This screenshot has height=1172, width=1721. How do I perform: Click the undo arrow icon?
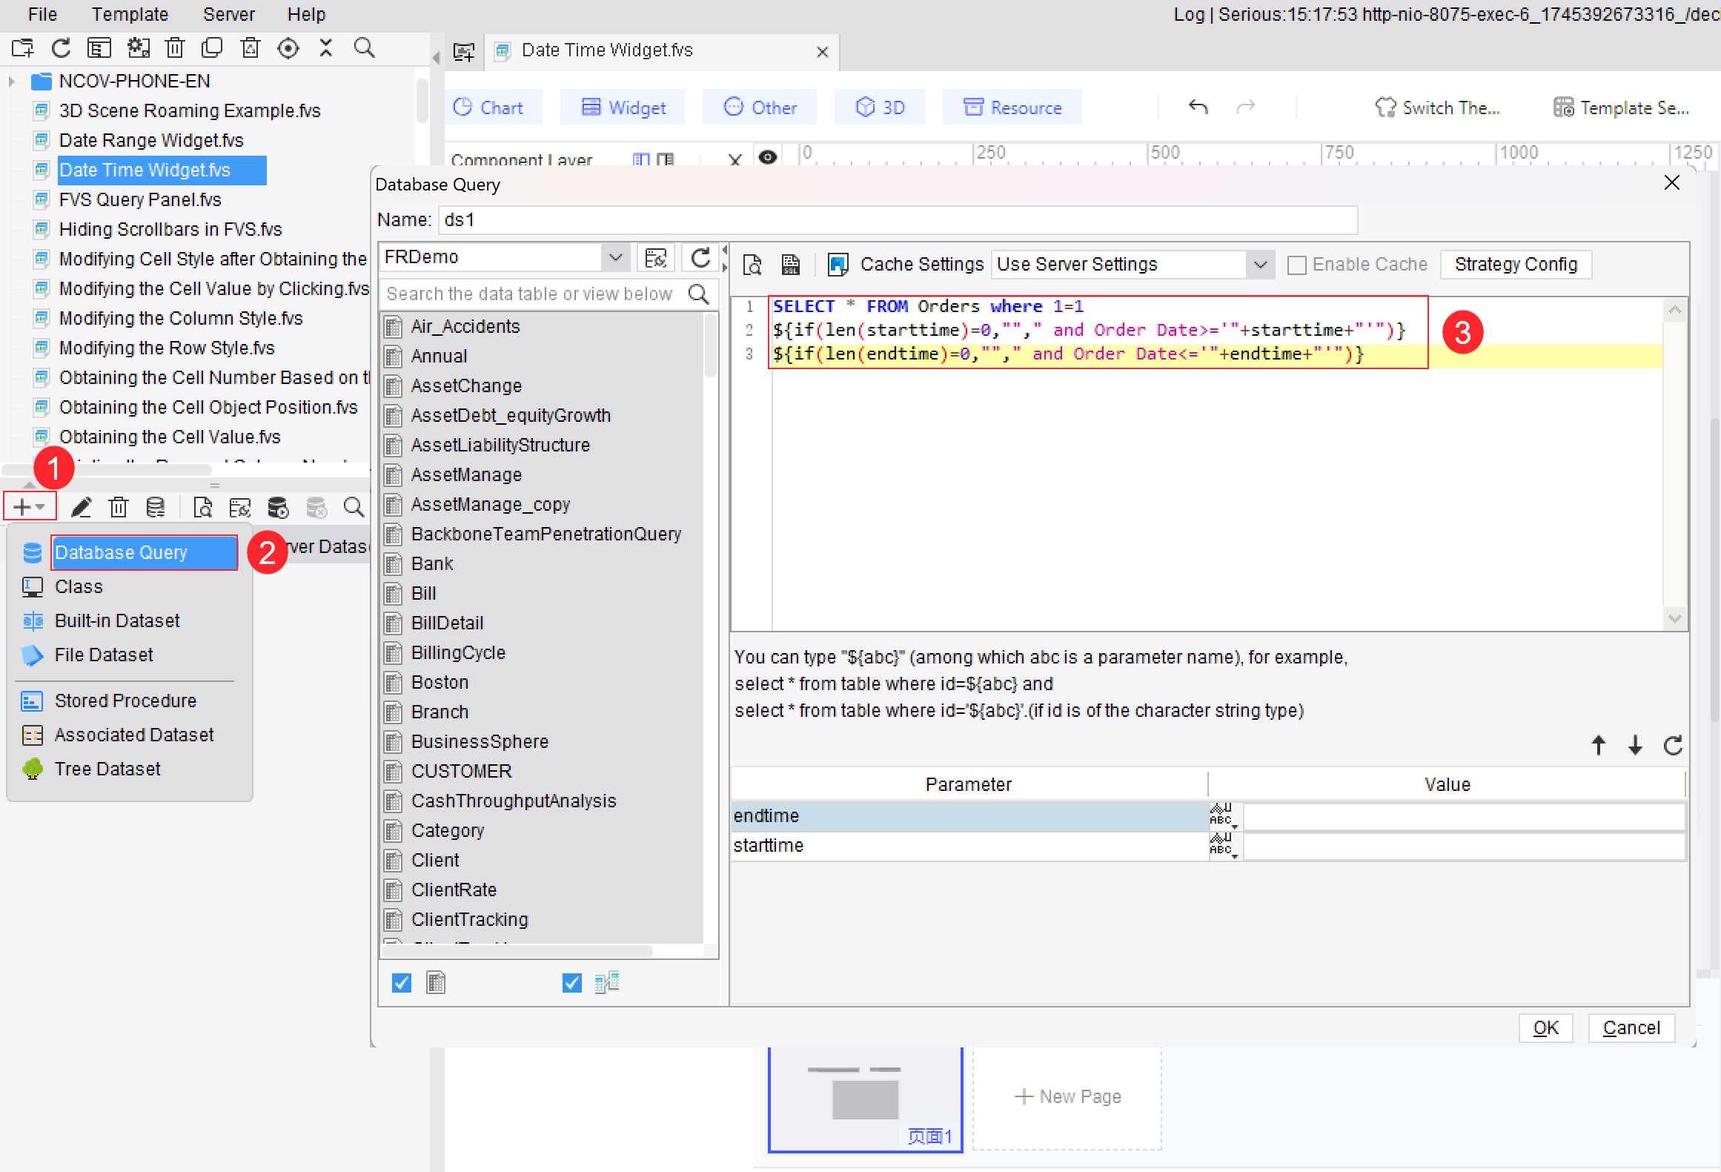1198,107
